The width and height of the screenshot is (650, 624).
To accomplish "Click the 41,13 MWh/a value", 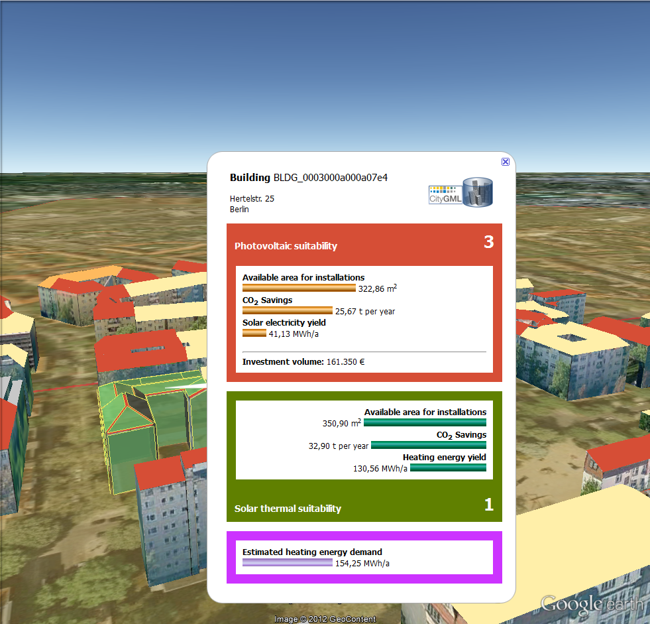I will [x=294, y=334].
